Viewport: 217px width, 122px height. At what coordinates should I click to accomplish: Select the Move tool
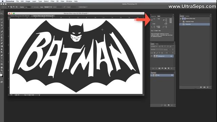click(2, 14)
